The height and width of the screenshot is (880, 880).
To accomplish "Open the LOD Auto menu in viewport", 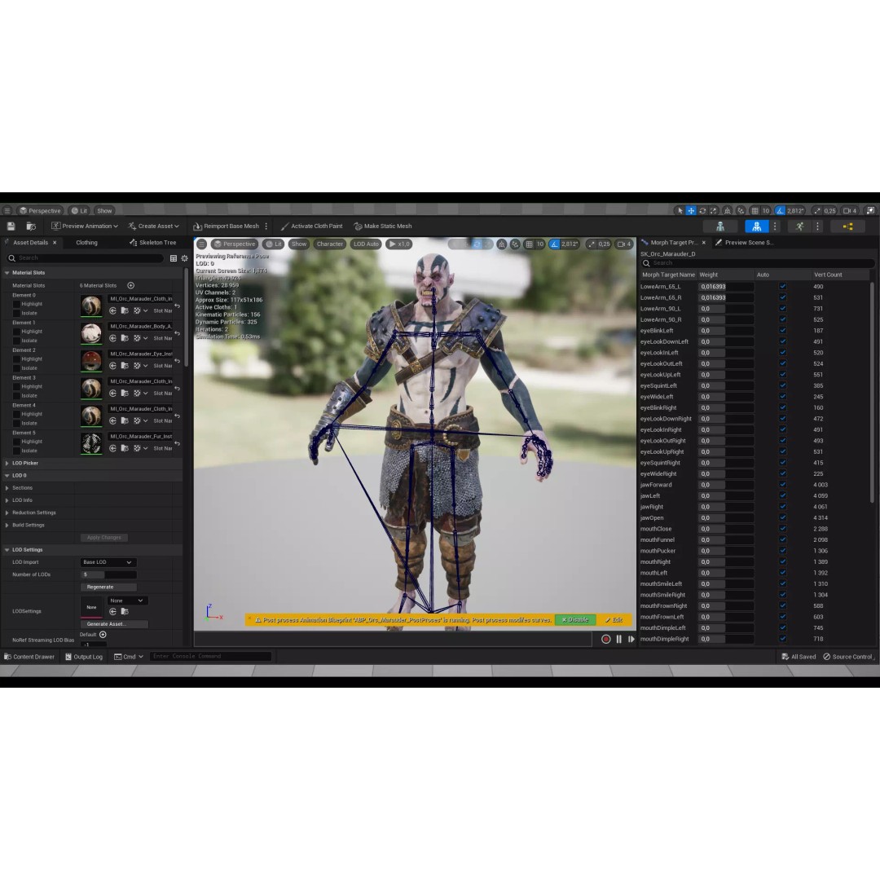I will click(x=366, y=244).
